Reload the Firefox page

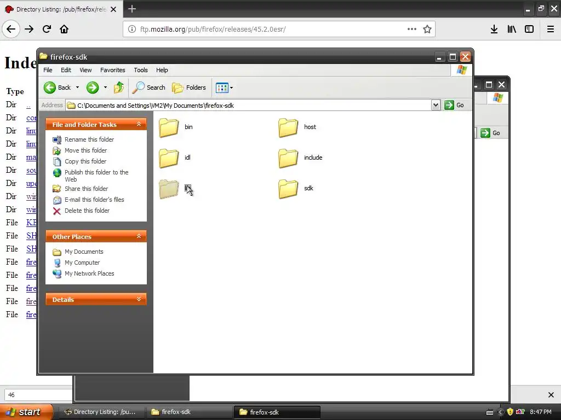tap(47, 29)
